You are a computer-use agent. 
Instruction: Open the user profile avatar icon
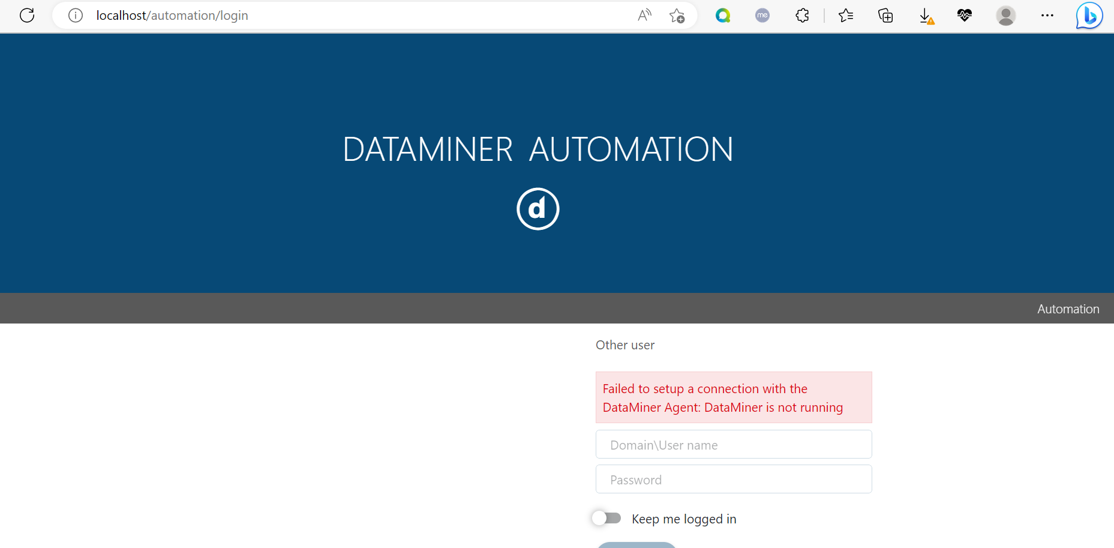coord(1006,15)
